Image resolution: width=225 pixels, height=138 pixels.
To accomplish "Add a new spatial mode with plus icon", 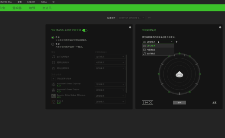I will [176, 42].
